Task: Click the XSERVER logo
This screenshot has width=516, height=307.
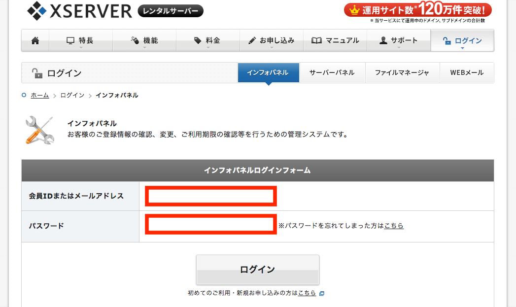Action: (79, 10)
